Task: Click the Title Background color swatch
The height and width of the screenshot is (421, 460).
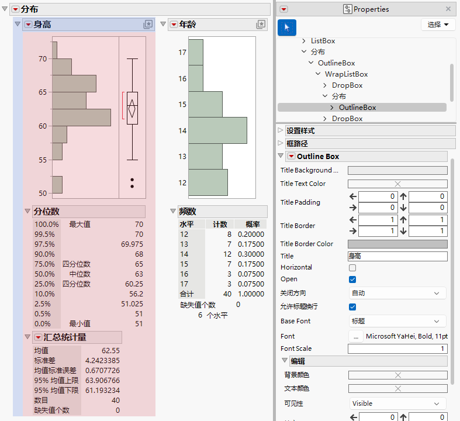Action: pos(397,171)
